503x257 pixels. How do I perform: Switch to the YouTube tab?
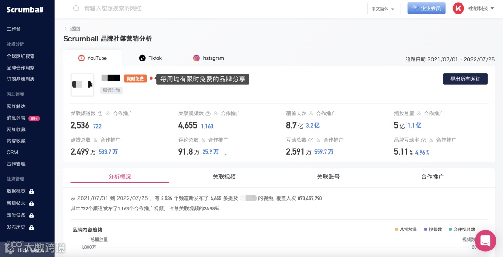click(x=92, y=58)
